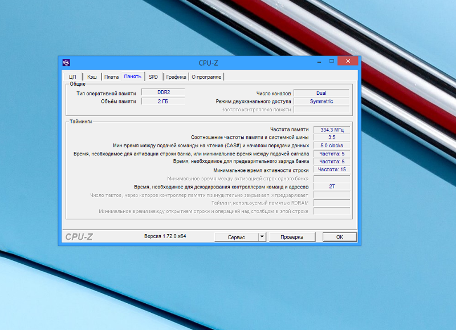Viewport: 456px width, 330px height.
Task: Open the Графика tab
Action: pyautogui.click(x=176, y=77)
